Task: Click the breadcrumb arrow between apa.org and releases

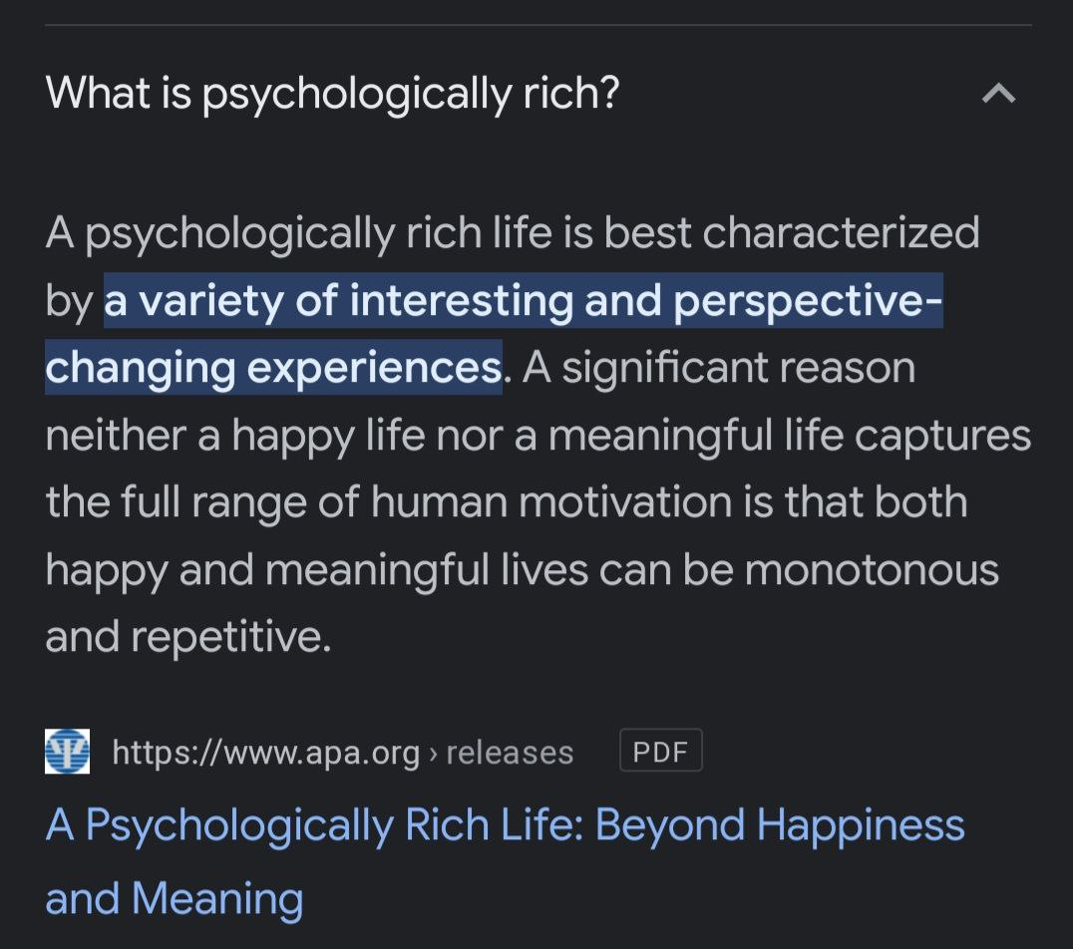Action: 433,754
